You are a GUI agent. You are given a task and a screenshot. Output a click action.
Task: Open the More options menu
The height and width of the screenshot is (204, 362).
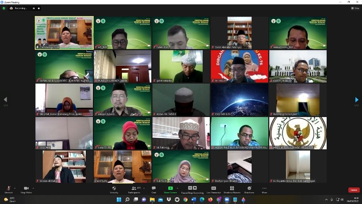[264, 190]
